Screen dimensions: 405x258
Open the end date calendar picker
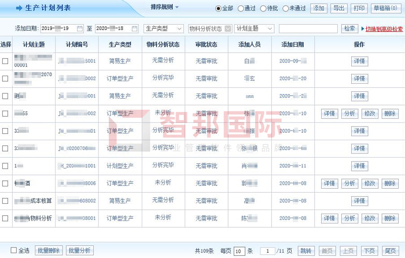pyautogui.click(x=134, y=28)
